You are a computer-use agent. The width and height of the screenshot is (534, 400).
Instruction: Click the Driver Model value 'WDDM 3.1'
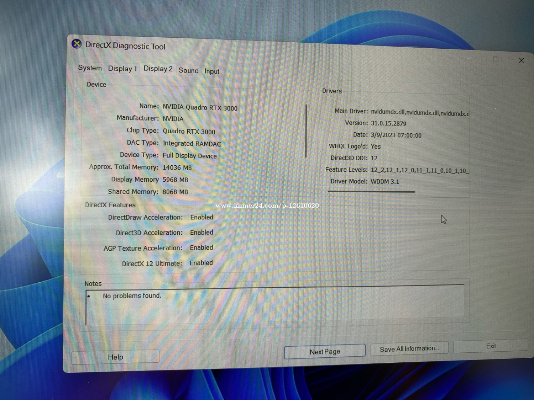pyautogui.click(x=385, y=182)
